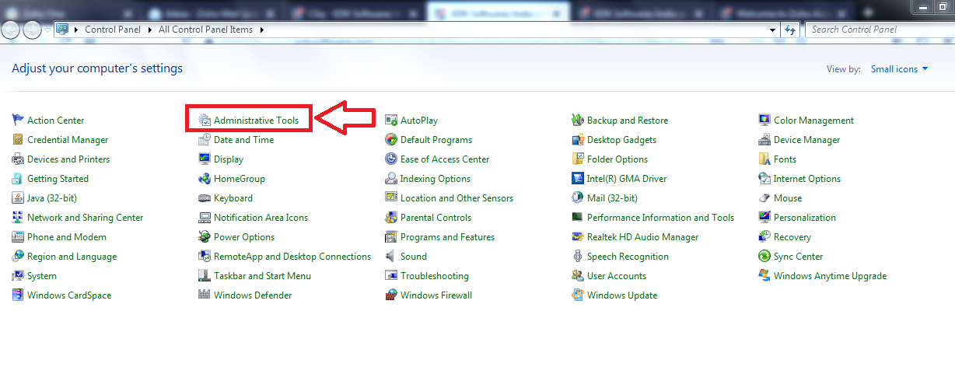Click the Windows CardSpace icon
The image size is (955, 388).
click(19, 295)
